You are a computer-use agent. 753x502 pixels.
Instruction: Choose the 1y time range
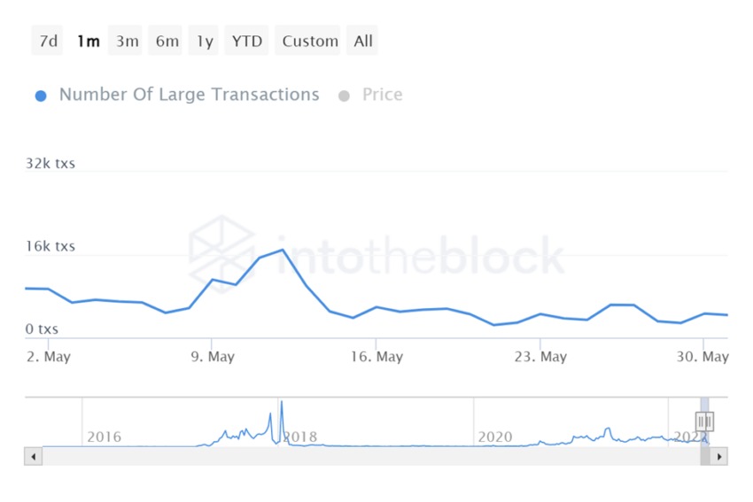click(204, 41)
